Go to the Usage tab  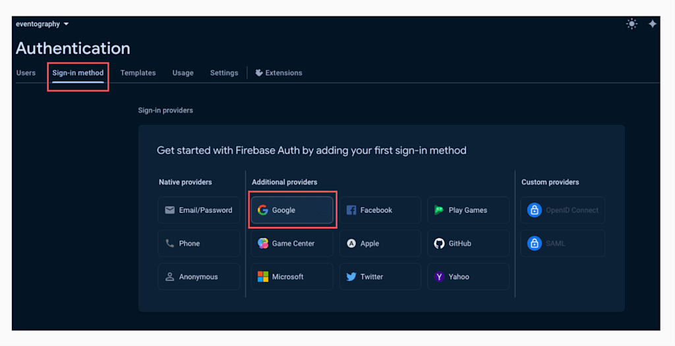(x=183, y=72)
